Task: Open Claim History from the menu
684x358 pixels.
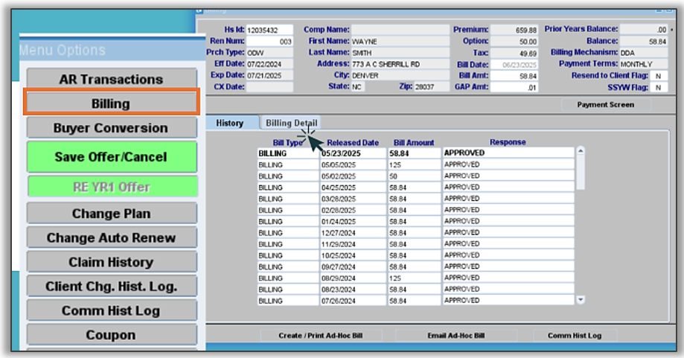Action: coord(111,262)
